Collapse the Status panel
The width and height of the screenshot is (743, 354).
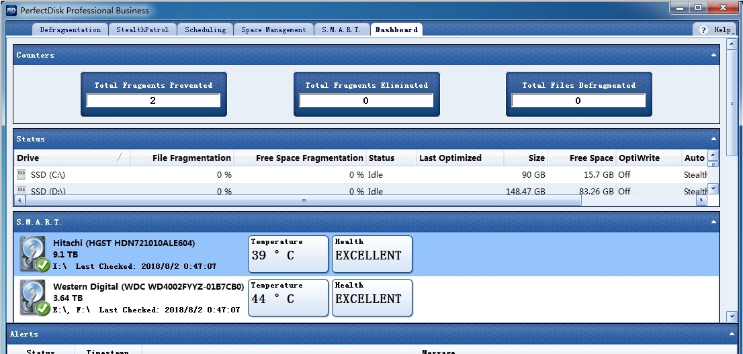pyautogui.click(x=713, y=139)
